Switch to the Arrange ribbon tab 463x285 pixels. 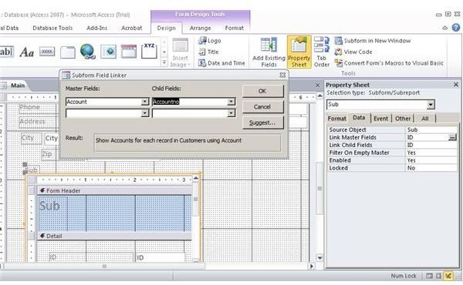(200, 28)
